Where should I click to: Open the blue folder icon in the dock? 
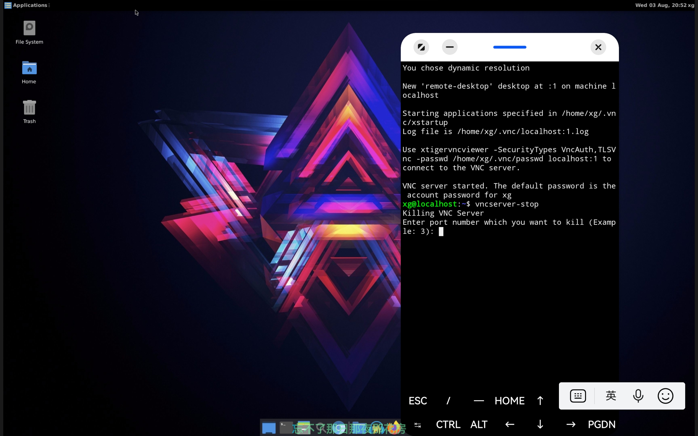(359, 428)
